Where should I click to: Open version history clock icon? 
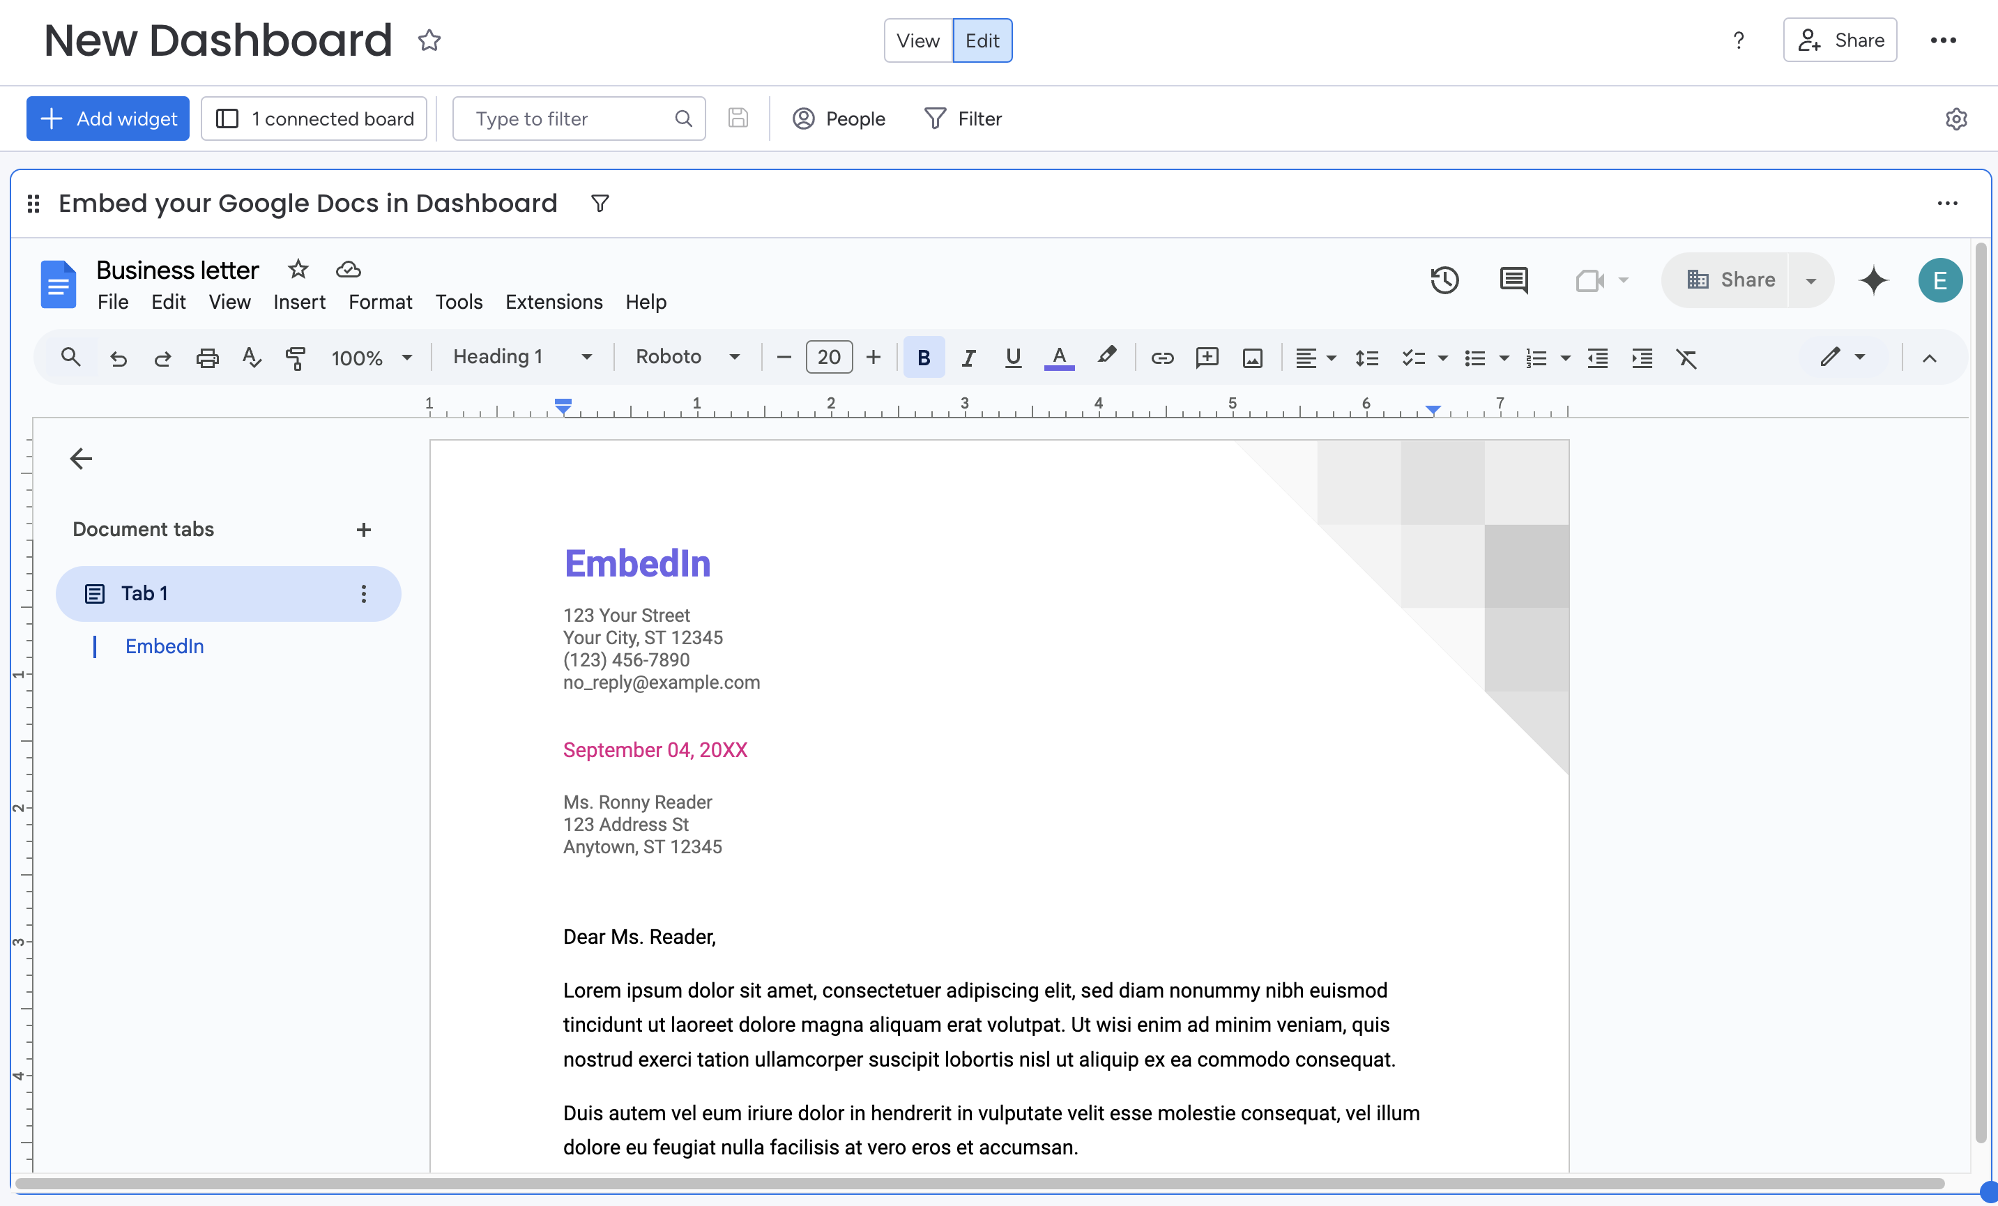pos(1444,281)
